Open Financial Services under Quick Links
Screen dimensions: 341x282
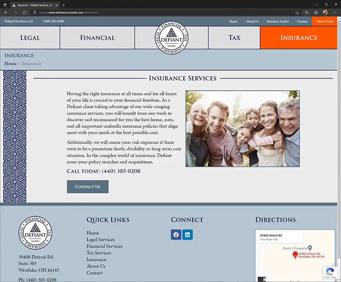click(x=104, y=246)
